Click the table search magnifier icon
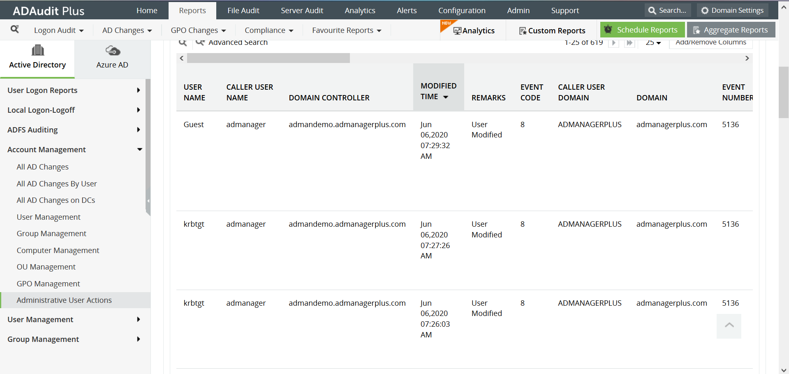789x374 pixels. 183,42
